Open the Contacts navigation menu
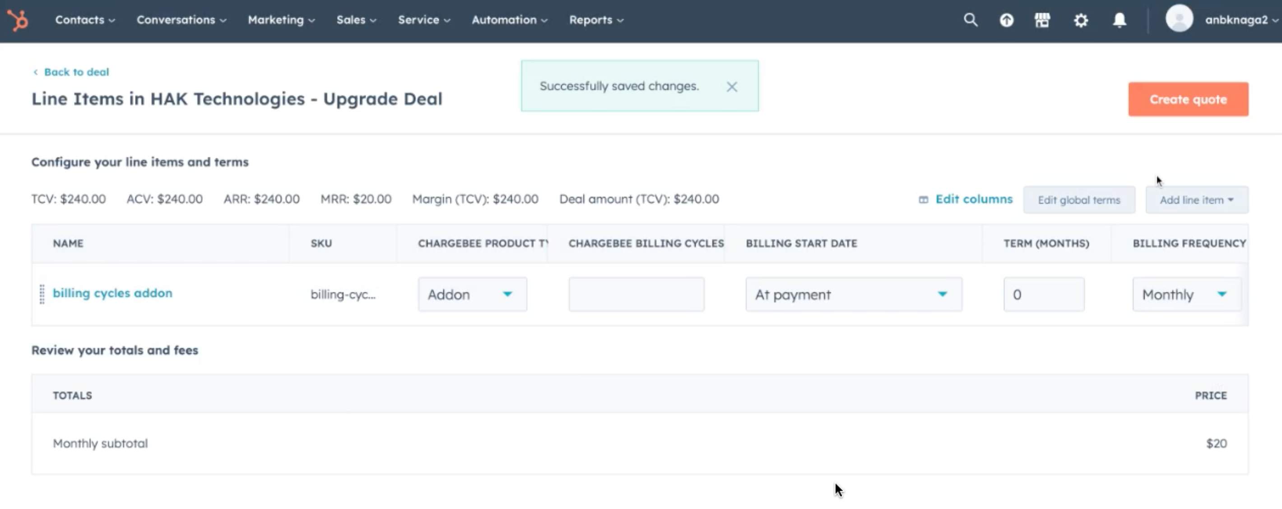The height and width of the screenshot is (509, 1282). [84, 20]
